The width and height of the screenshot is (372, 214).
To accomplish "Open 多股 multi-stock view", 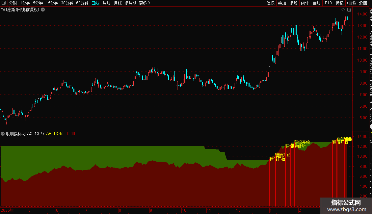I will 293,3.
